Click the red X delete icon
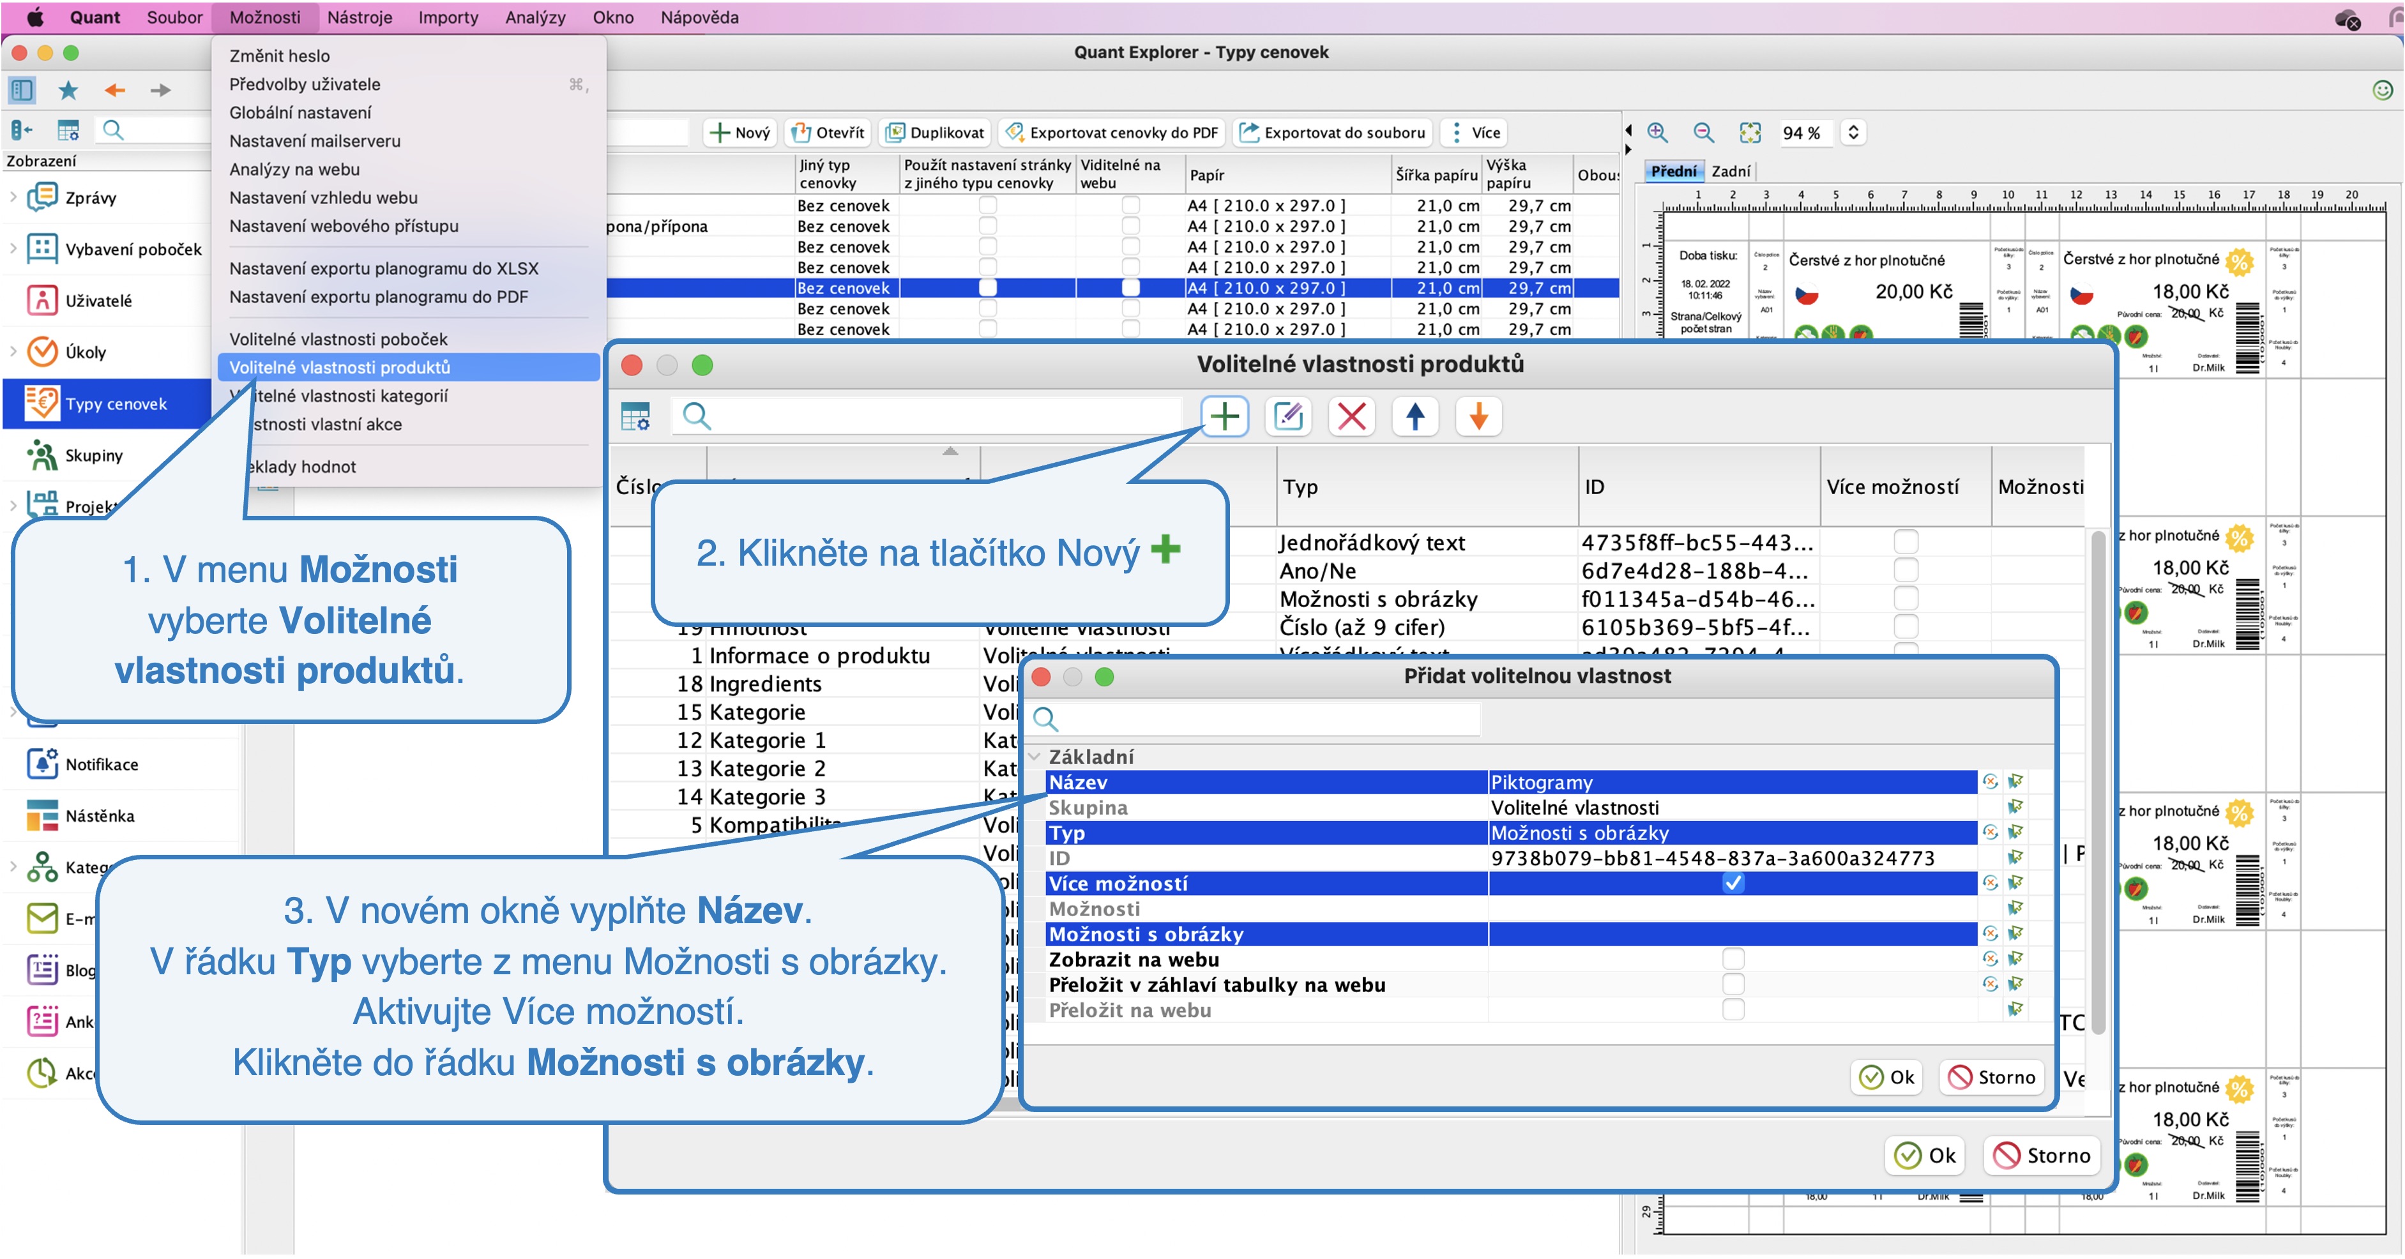This screenshot has width=2405, height=1259. 1352,416
